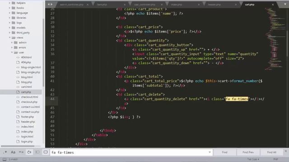
Task: Switch to user_controller.php tab
Action: click(144, 4)
